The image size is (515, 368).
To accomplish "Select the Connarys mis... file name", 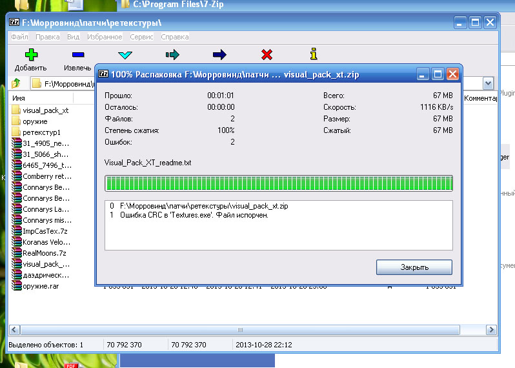I will click(x=47, y=220).
